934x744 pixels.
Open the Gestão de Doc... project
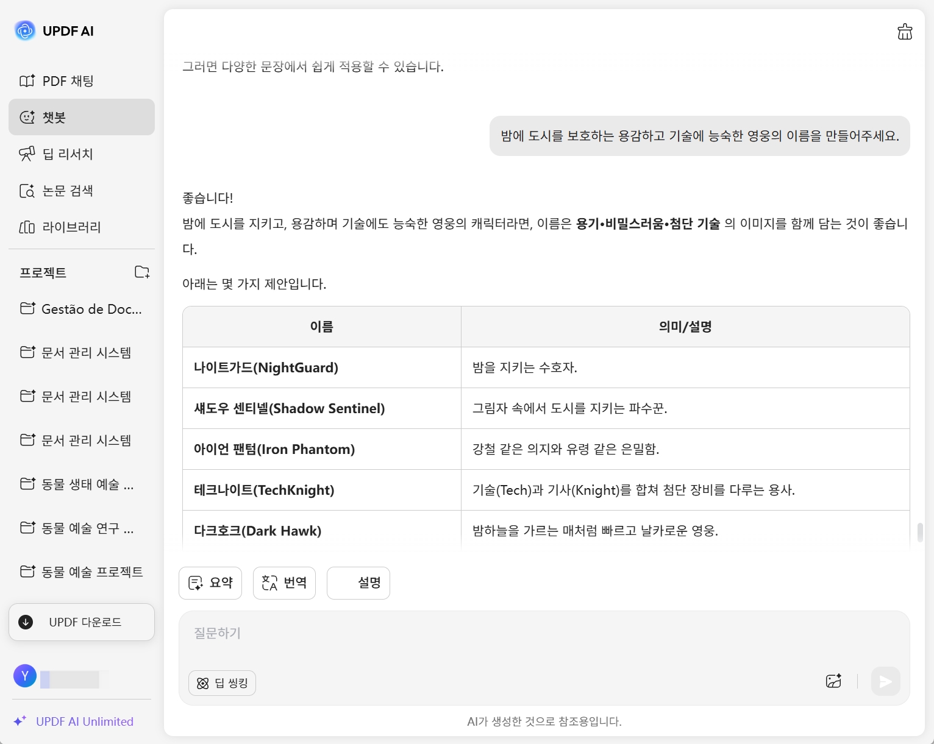tap(82, 309)
